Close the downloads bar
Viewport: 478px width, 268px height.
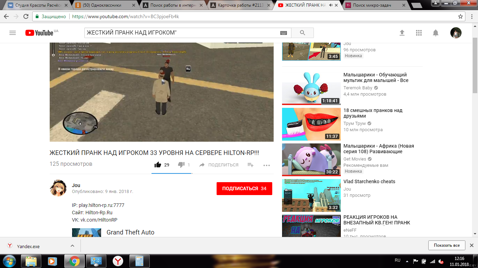tap(471, 245)
